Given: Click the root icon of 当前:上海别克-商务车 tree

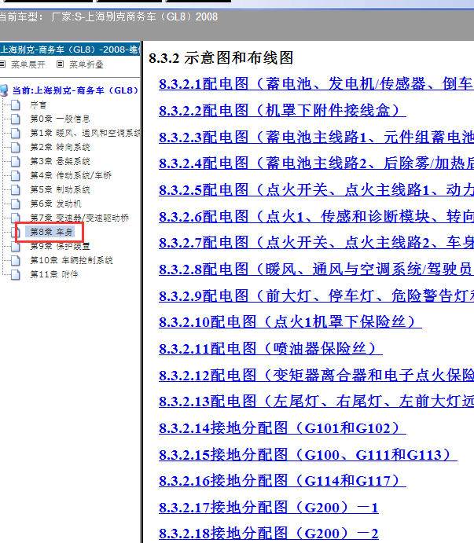Looking at the screenshot, I should [4, 90].
